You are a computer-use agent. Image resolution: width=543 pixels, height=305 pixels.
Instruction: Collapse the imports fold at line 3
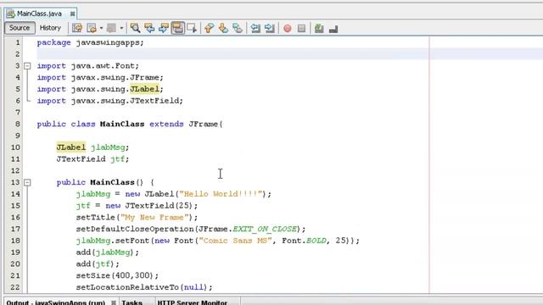(27, 66)
